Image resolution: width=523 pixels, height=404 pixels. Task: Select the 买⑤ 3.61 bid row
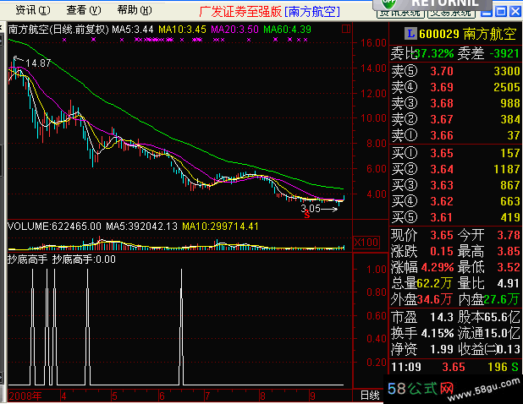click(455, 217)
